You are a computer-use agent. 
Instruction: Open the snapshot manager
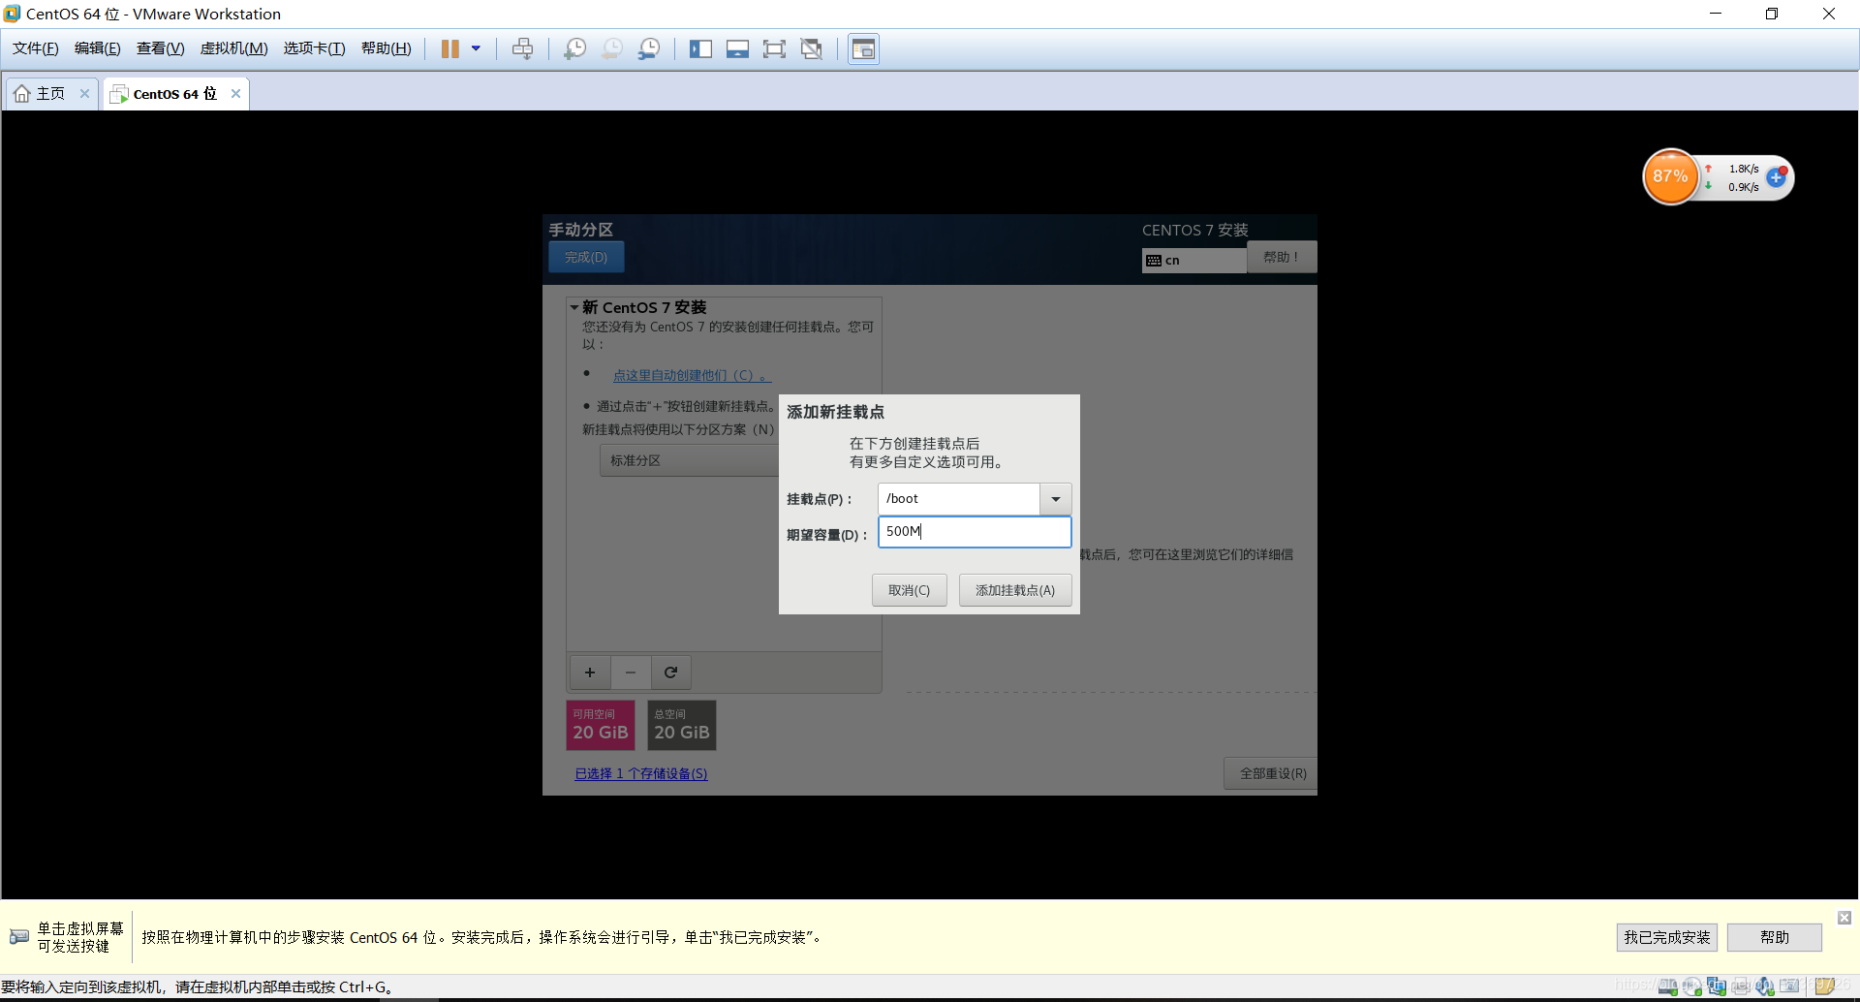click(648, 48)
